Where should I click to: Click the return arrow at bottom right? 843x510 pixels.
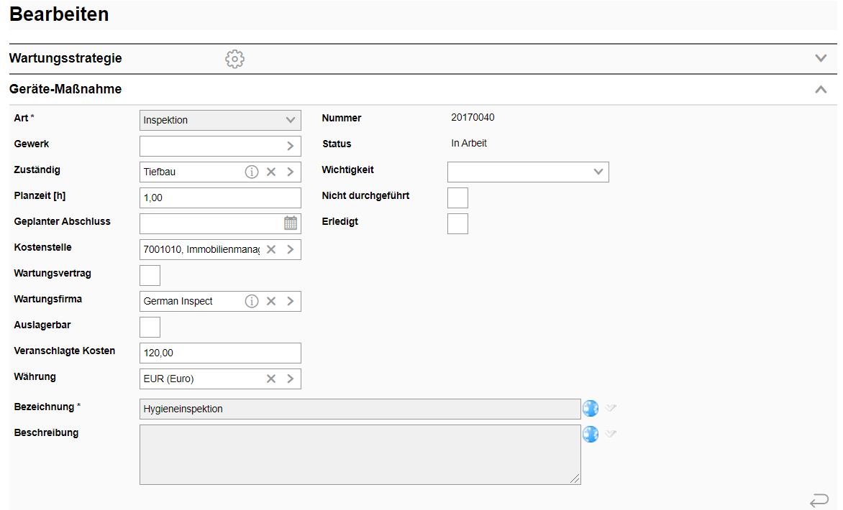(819, 500)
